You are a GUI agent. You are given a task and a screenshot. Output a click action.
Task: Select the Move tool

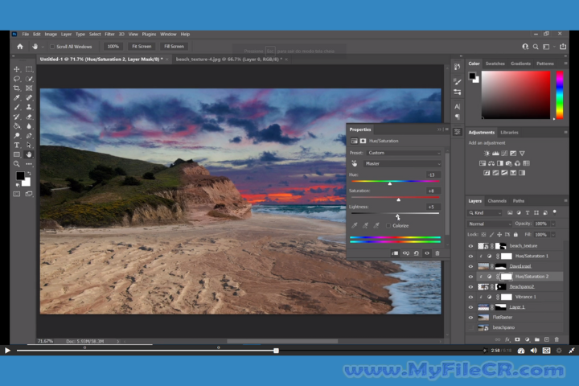[x=17, y=69]
